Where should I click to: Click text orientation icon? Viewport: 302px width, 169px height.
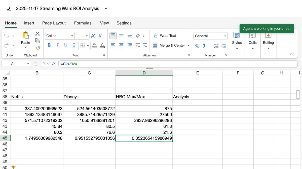coord(138,36)
